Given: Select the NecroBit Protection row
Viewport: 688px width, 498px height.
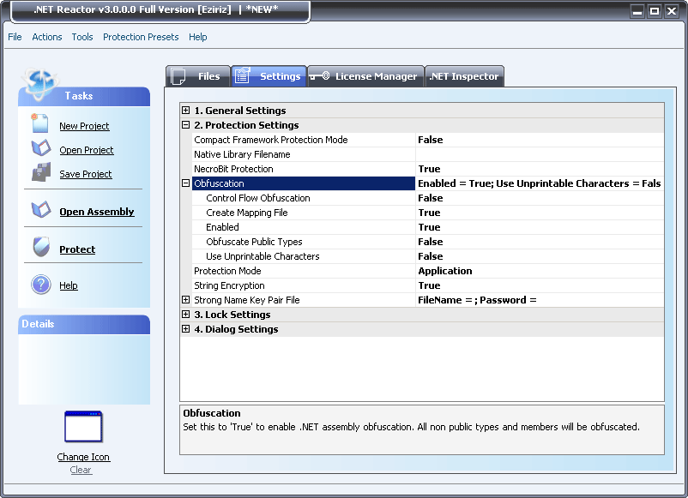Looking at the screenshot, I should pos(428,169).
